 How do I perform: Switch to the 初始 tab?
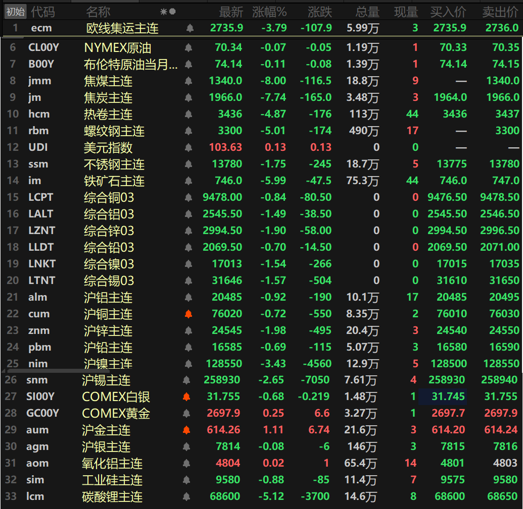[x=15, y=11]
